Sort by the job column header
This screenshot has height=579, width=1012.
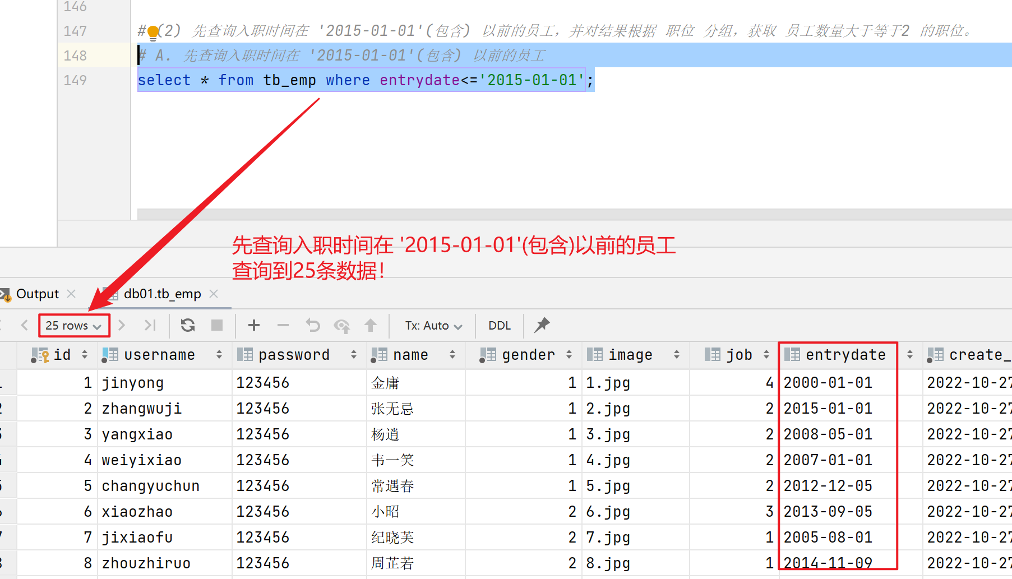734,355
